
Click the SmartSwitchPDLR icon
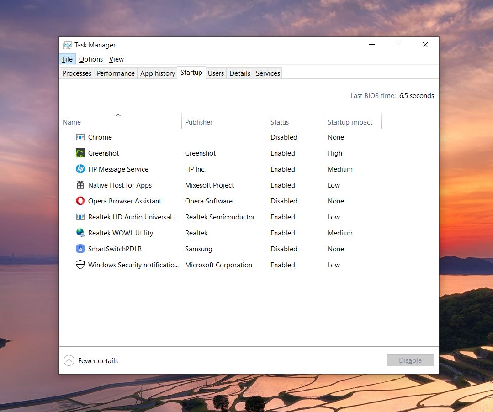point(80,249)
